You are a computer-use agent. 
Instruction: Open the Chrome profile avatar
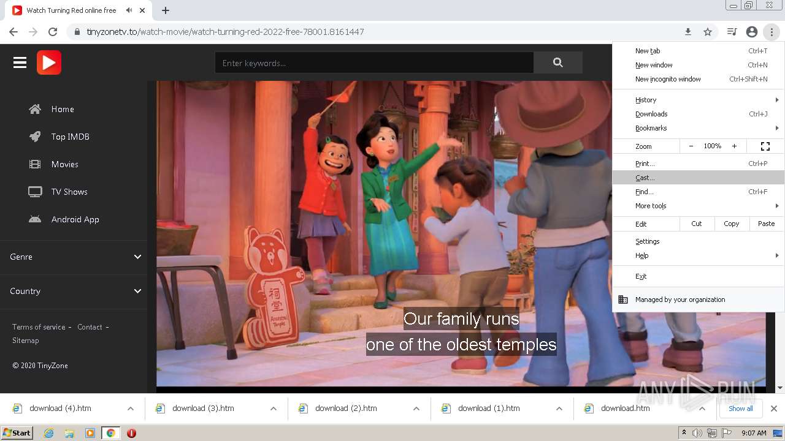[752, 32]
